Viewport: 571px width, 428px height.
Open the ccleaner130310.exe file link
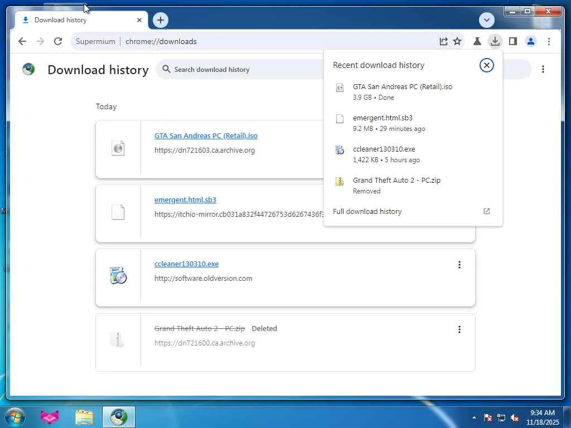(186, 264)
